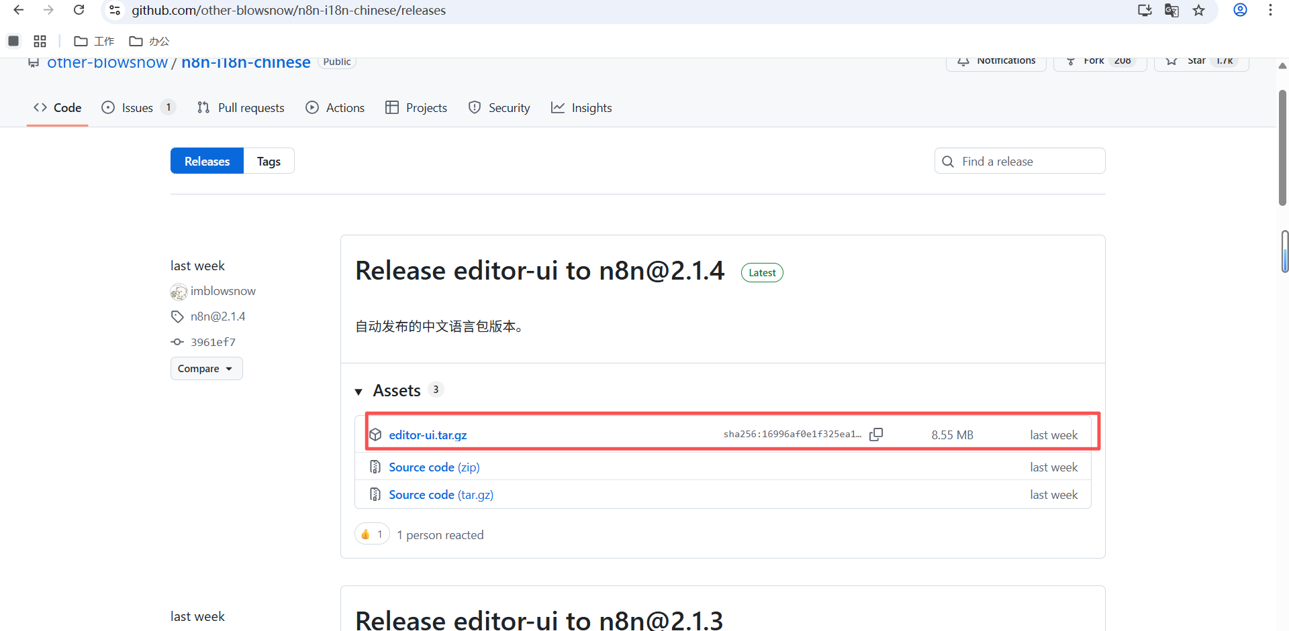
Task: Collapse the Assets section triangle
Action: [359, 392]
